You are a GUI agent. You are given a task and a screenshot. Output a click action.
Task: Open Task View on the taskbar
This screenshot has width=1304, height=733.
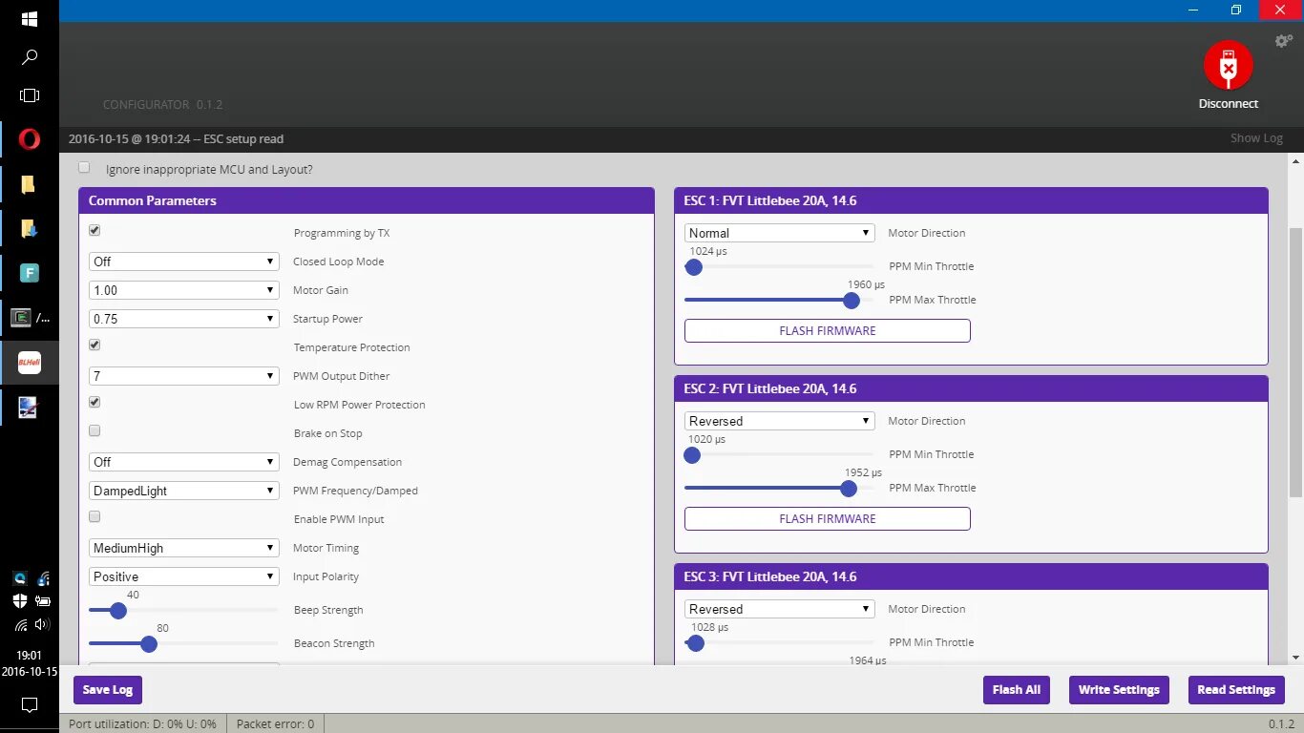(x=30, y=95)
